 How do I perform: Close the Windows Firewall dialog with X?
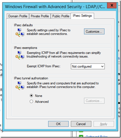[112, 5]
